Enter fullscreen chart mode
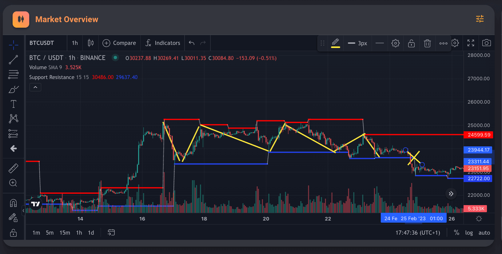Viewport: 502px width, 254px height. coord(471,43)
